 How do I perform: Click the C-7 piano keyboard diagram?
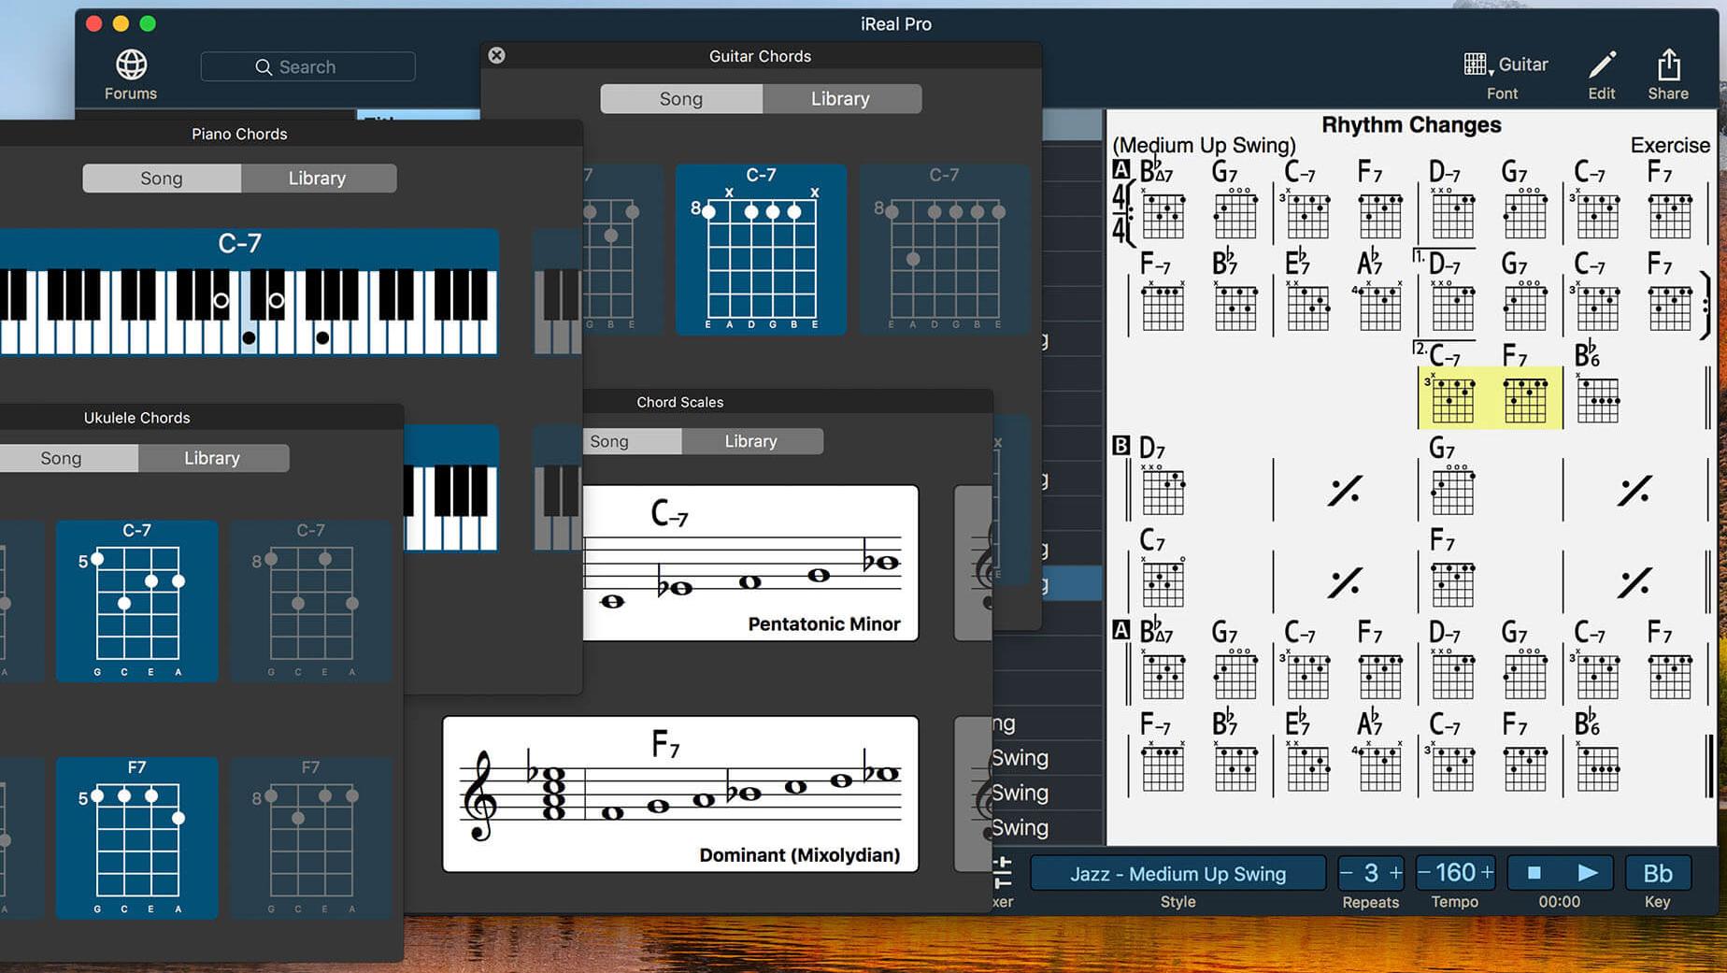pos(249,293)
